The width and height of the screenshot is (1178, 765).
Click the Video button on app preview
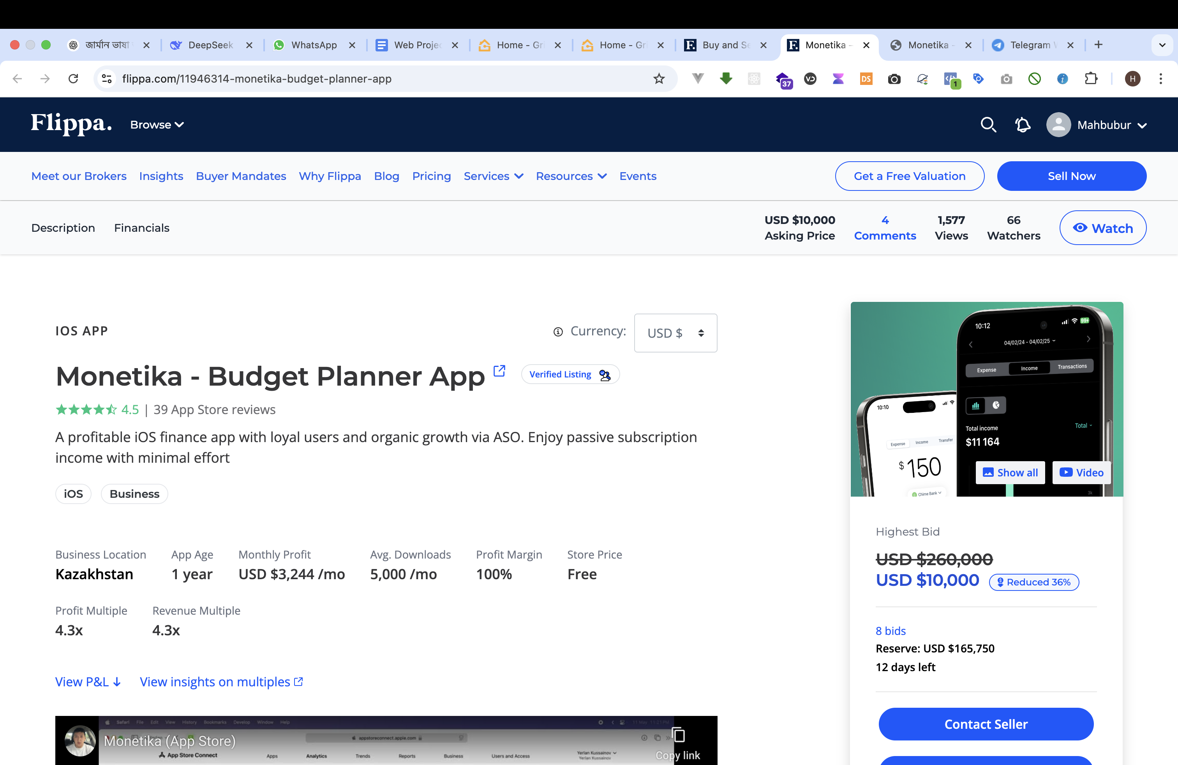pos(1081,472)
